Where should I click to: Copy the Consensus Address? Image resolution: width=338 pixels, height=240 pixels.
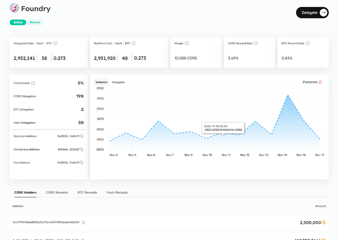pos(82,149)
